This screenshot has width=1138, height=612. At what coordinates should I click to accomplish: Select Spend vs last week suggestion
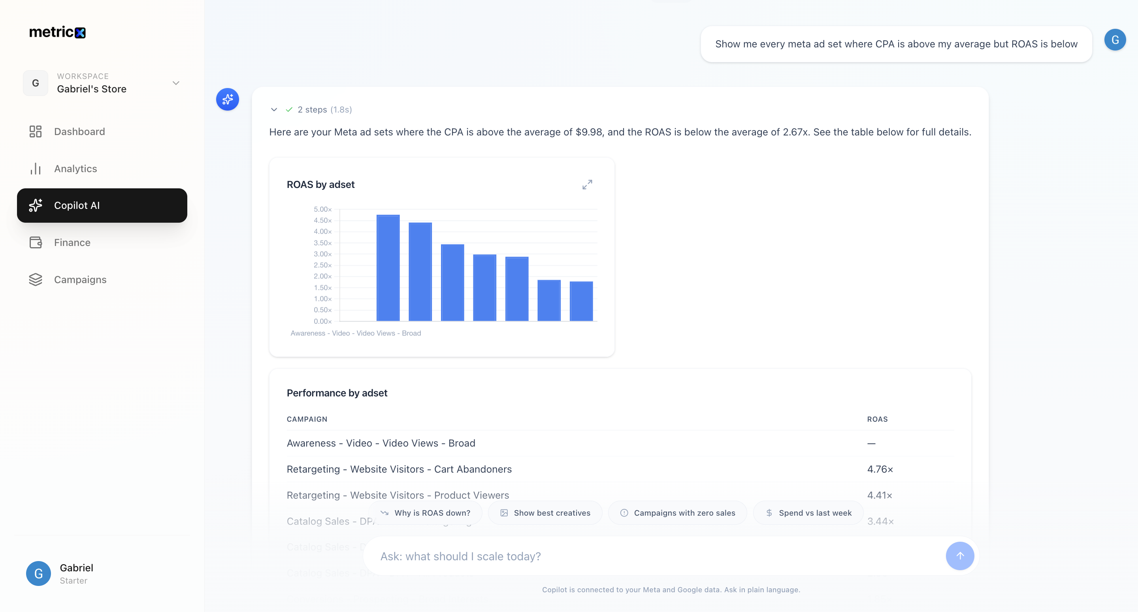808,513
